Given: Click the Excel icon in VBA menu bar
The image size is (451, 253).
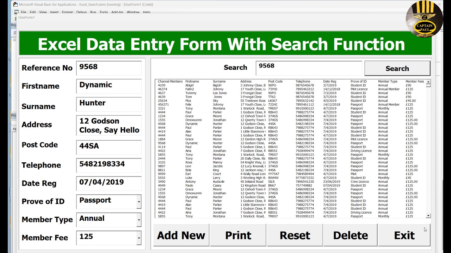Looking at the screenshot, I should [x=16, y=12].
